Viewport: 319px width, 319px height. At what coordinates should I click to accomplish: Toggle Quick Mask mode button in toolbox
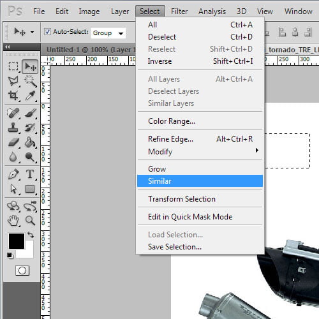(22, 271)
